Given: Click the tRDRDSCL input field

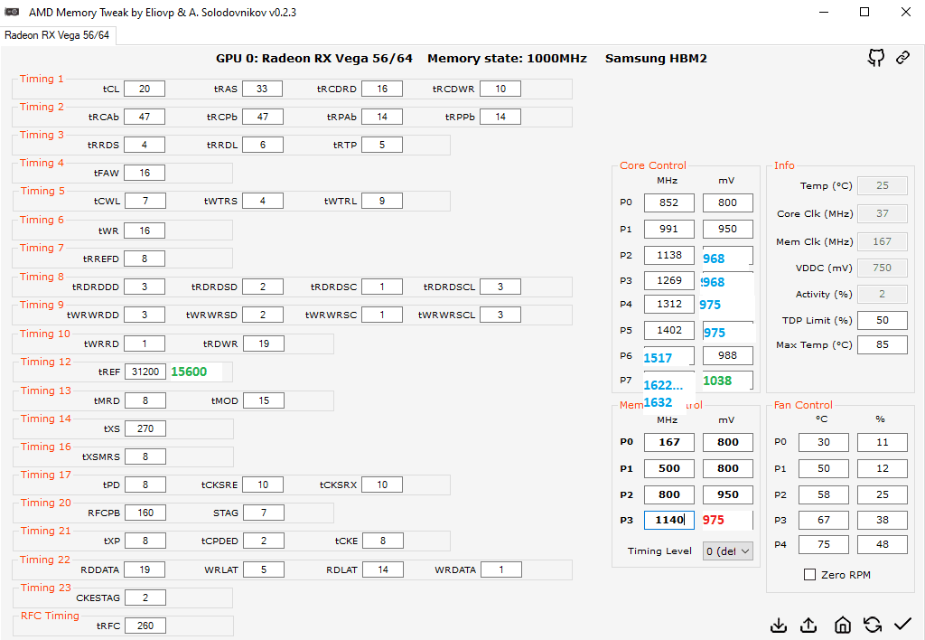Looking at the screenshot, I should tap(500, 287).
